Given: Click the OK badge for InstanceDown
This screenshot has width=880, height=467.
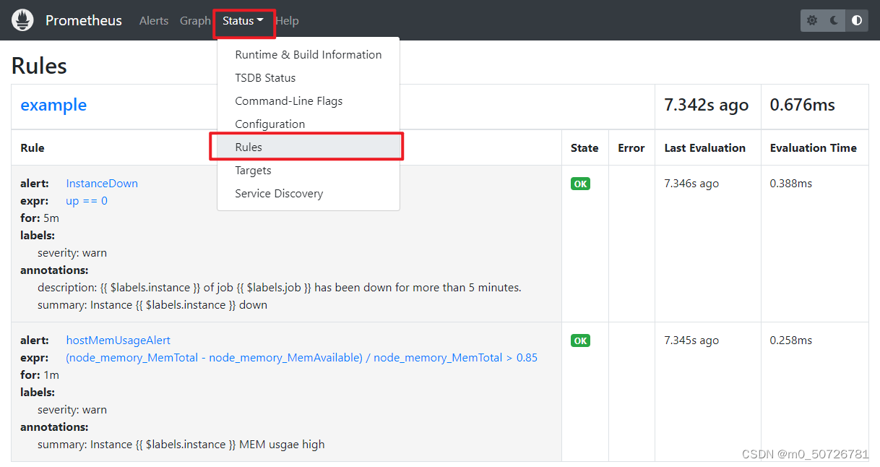Looking at the screenshot, I should (580, 184).
